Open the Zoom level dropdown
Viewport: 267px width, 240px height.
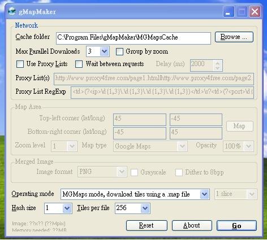pos(64,146)
